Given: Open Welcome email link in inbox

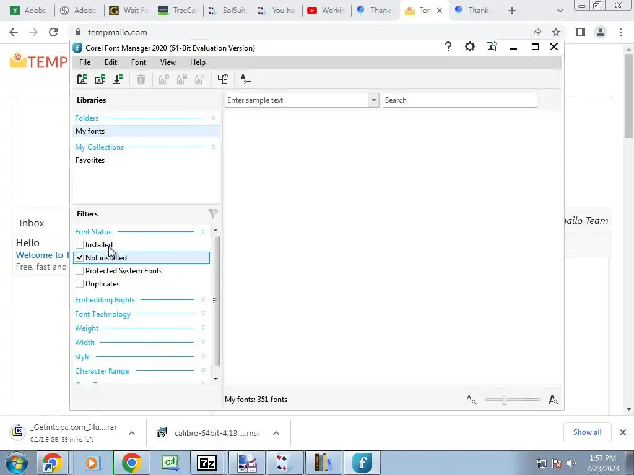Looking at the screenshot, I should coord(42,255).
